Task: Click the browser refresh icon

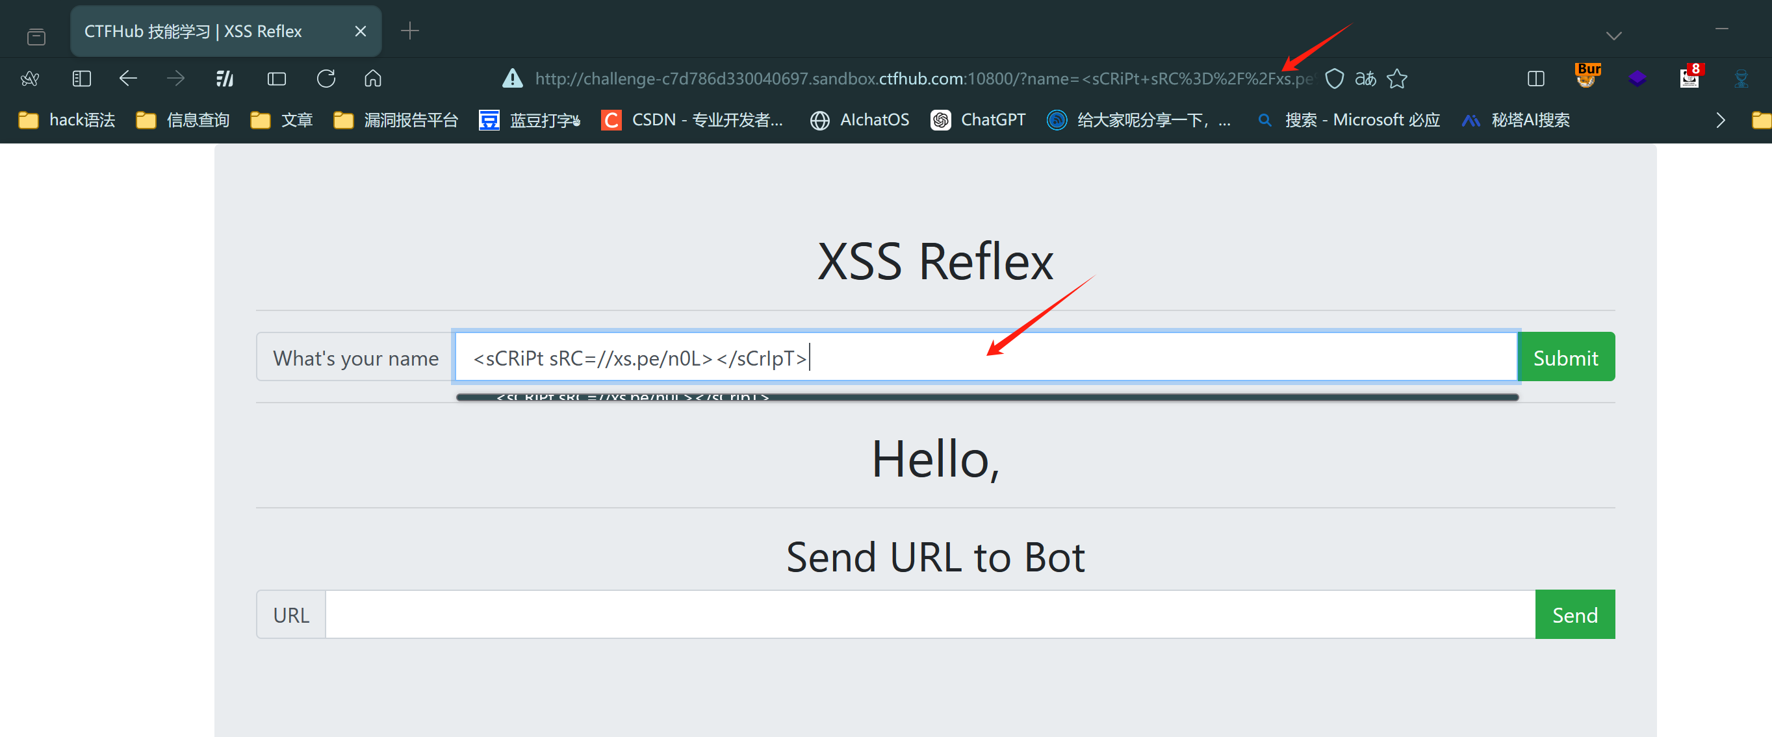Action: click(326, 79)
